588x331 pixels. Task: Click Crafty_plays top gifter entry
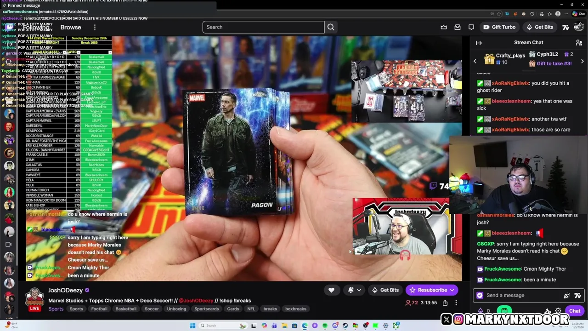pyautogui.click(x=504, y=58)
